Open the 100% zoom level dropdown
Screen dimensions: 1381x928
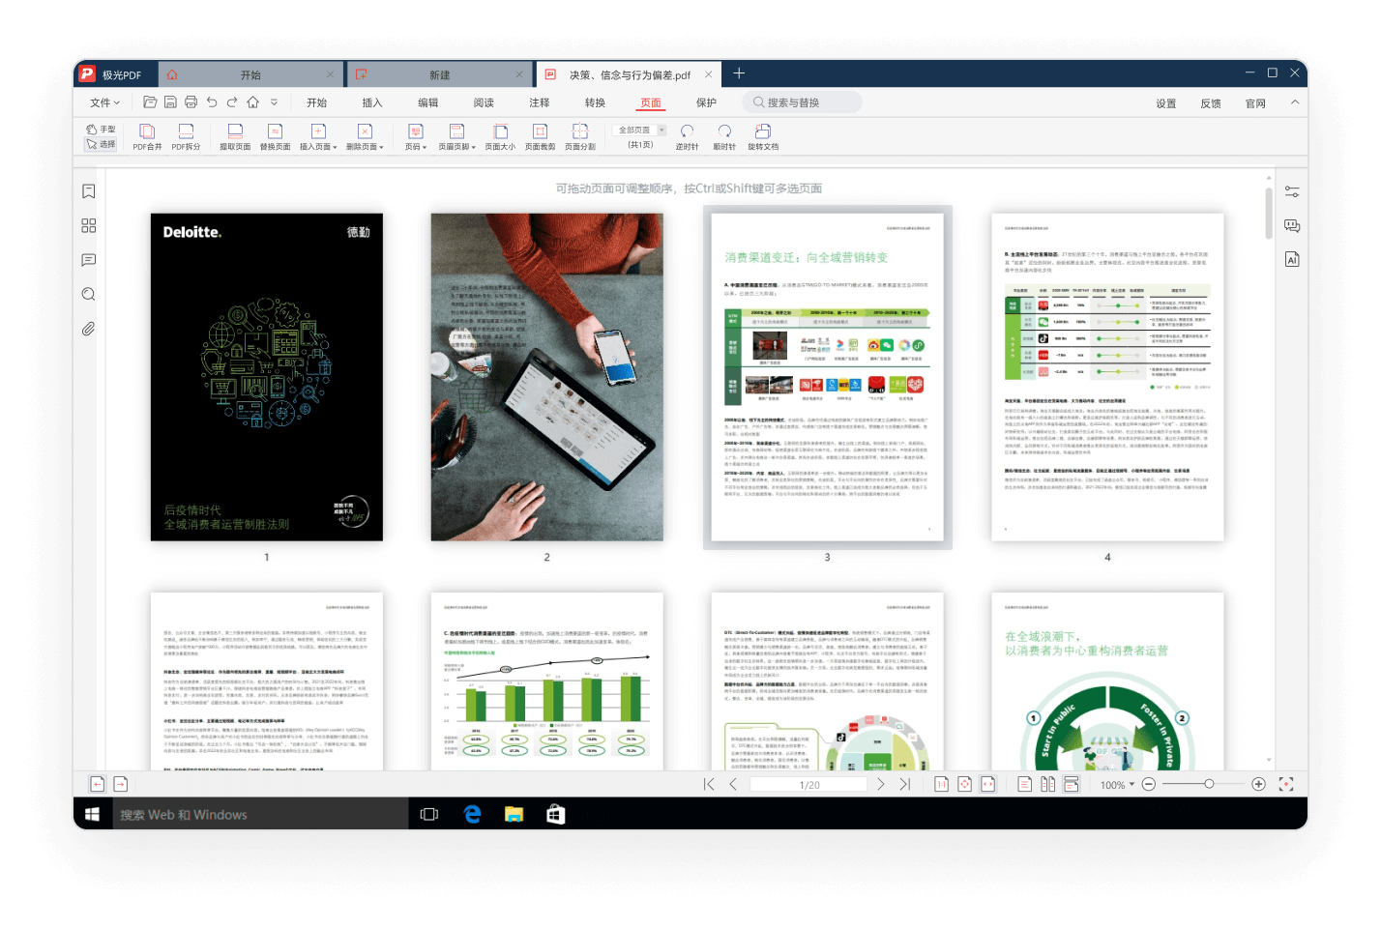tap(1131, 785)
